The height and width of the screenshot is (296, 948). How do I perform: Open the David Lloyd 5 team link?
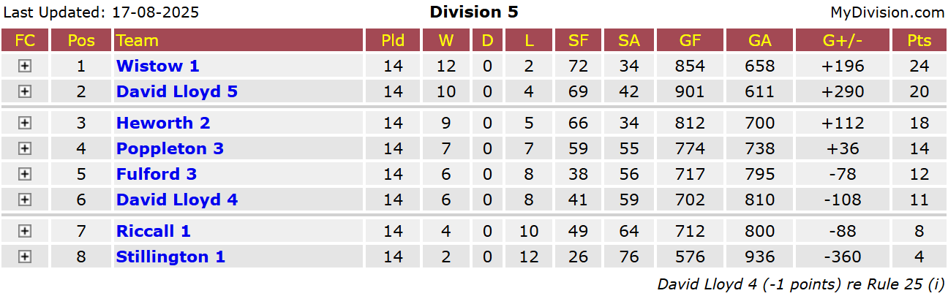coord(176,91)
